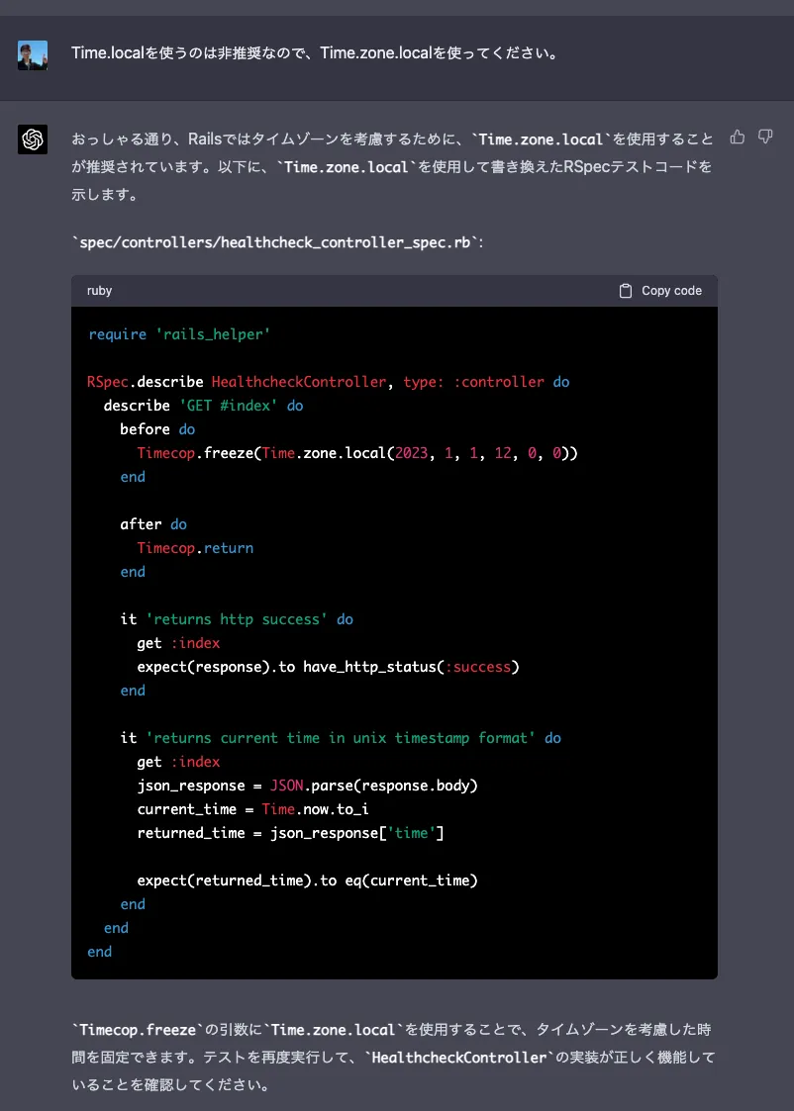The image size is (794, 1111).
Task: Click the ChatGPT logo avatar
Action: [x=33, y=140]
